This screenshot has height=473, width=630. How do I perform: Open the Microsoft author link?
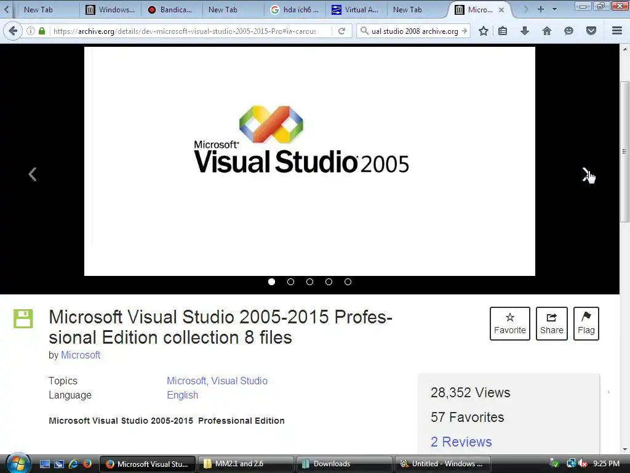[x=81, y=355]
